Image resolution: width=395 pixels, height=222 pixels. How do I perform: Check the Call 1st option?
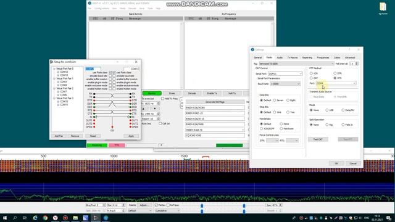[160, 123]
